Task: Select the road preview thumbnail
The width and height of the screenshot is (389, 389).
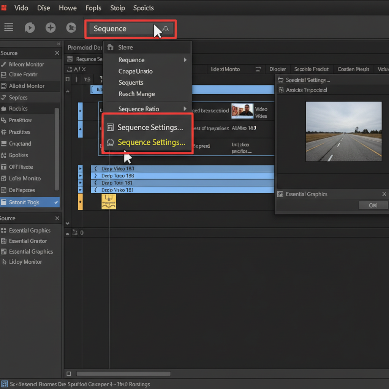Action: pyautogui.click(x=343, y=131)
